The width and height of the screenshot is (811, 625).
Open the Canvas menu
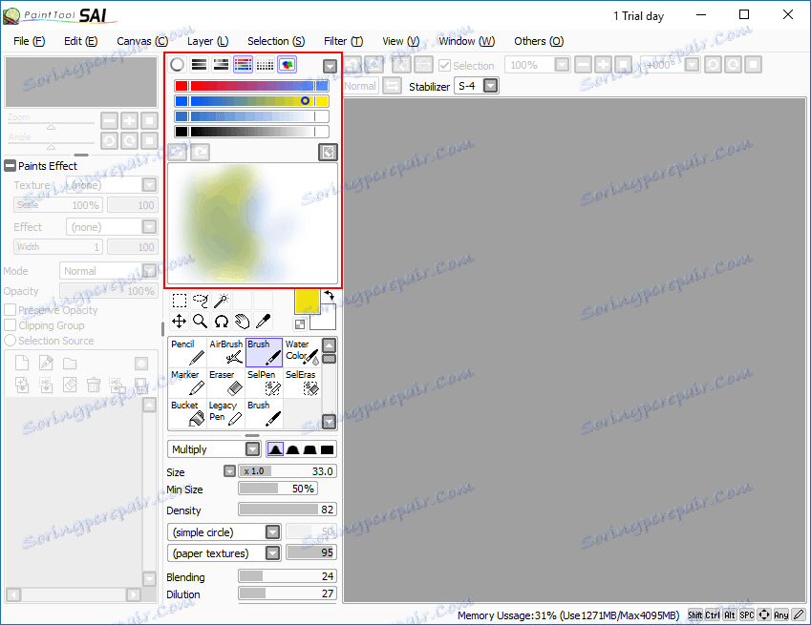142,41
